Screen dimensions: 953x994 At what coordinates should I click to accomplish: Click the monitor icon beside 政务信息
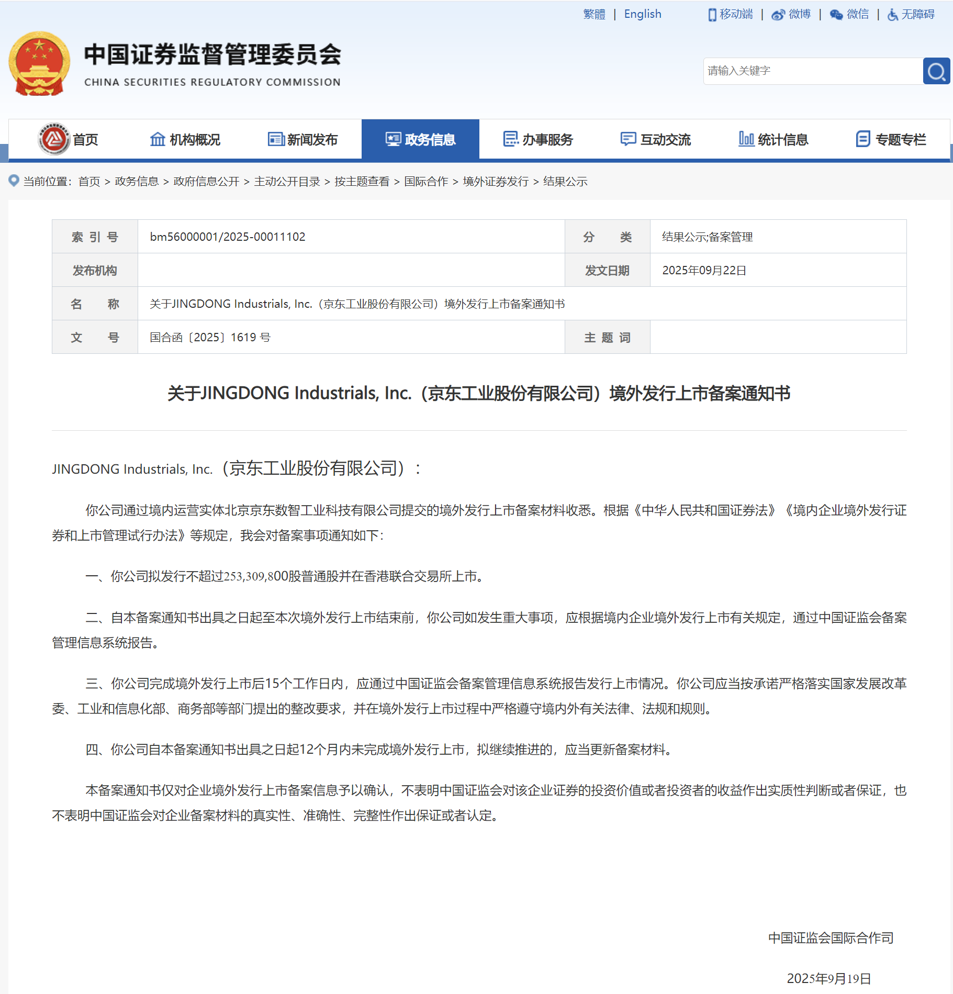393,139
